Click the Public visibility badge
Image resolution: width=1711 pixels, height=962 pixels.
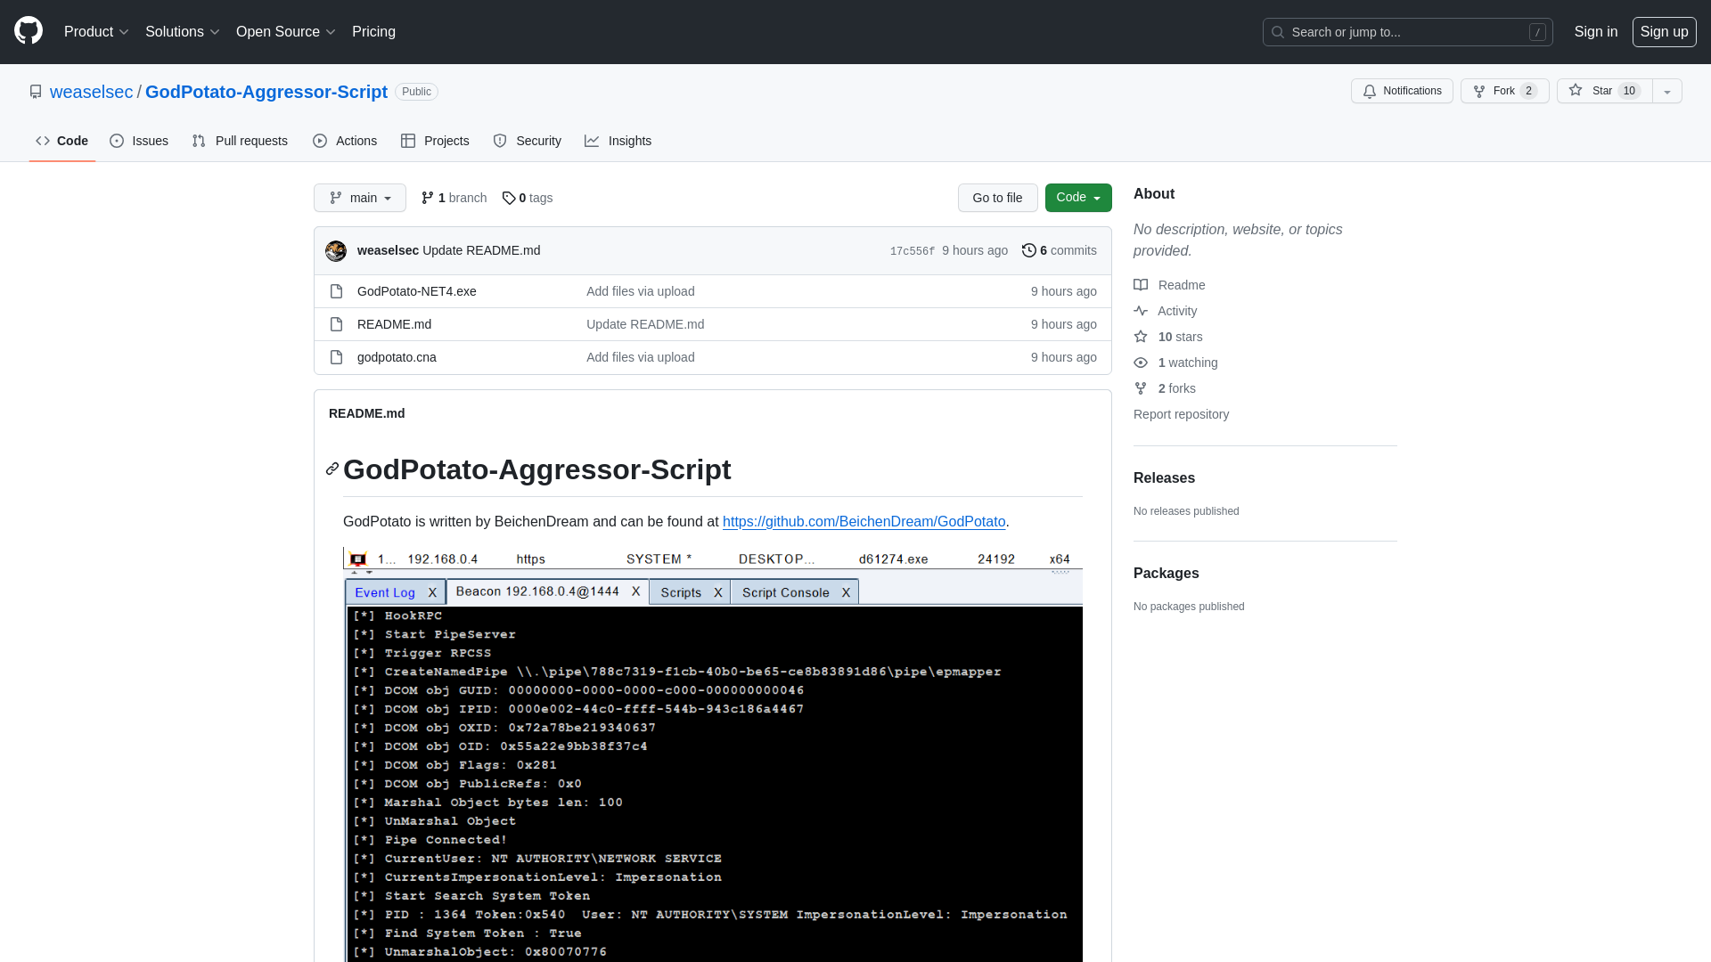pyautogui.click(x=416, y=92)
